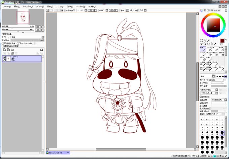Choose the airbrush preset
This screenshot has height=159, width=229.
point(209,49)
